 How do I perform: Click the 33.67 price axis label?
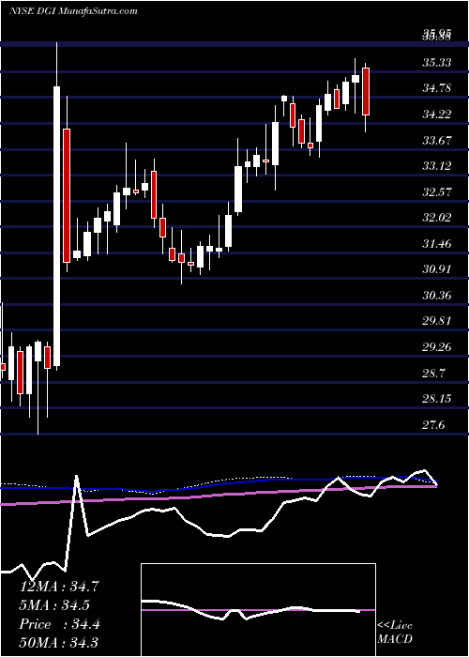pos(436,141)
